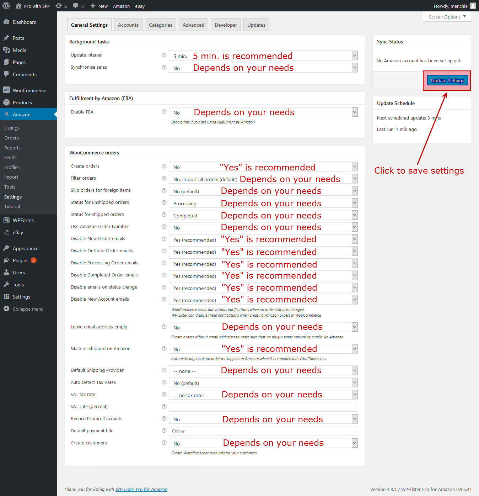The image size is (479, 496).
Task: Open the Filter orders dropdown
Action: [x=263, y=179]
